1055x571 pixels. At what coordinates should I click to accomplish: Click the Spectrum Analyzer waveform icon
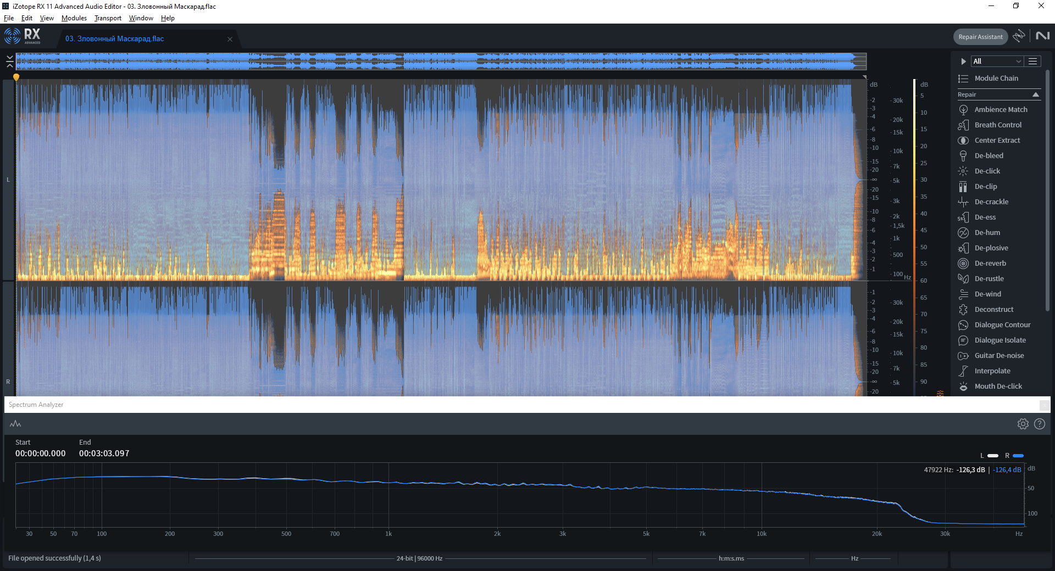tap(15, 424)
